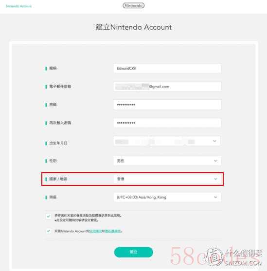Open the country/region dropdown showing 香港

pyautogui.click(x=167, y=179)
